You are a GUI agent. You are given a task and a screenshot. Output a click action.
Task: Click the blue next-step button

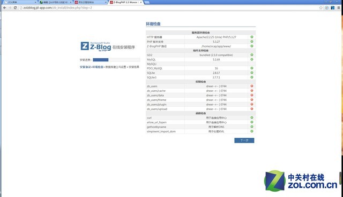pyautogui.click(x=244, y=140)
